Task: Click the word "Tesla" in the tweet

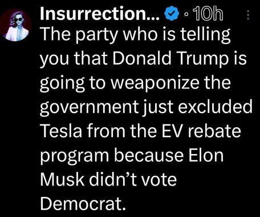Action: coord(61,131)
